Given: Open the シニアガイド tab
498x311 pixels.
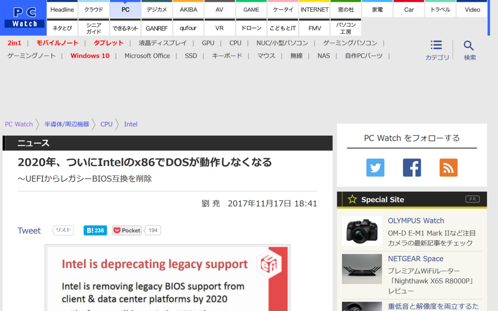Looking at the screenshot, I should 94,28.
